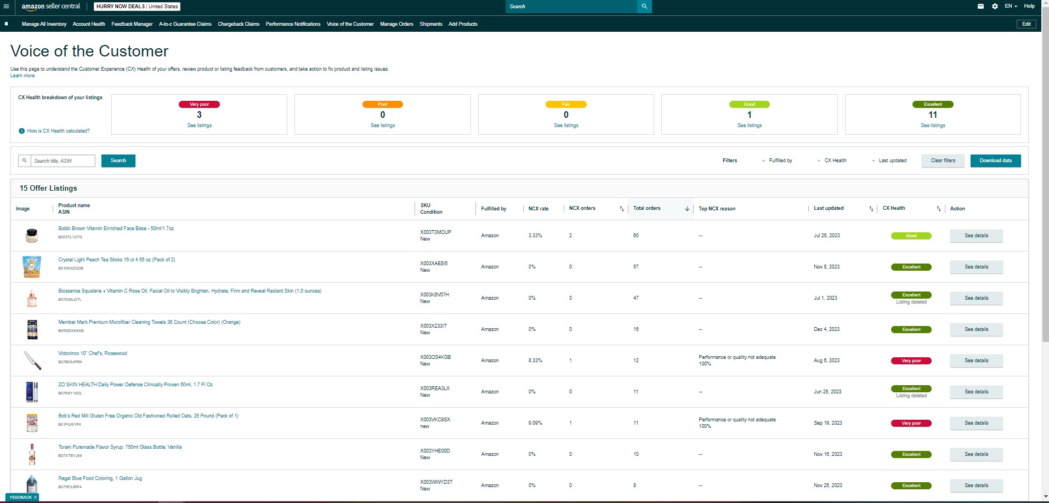
Task: See listings under Very poor
Action: [200, 125]
